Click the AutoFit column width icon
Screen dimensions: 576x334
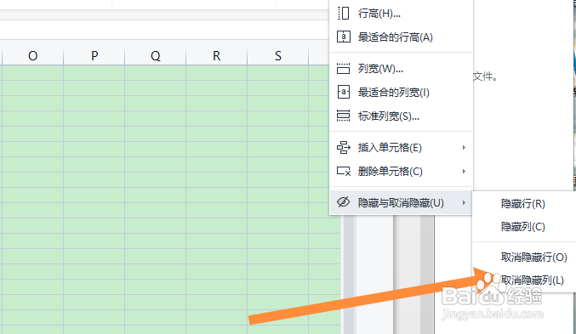[x=343, y=92]
